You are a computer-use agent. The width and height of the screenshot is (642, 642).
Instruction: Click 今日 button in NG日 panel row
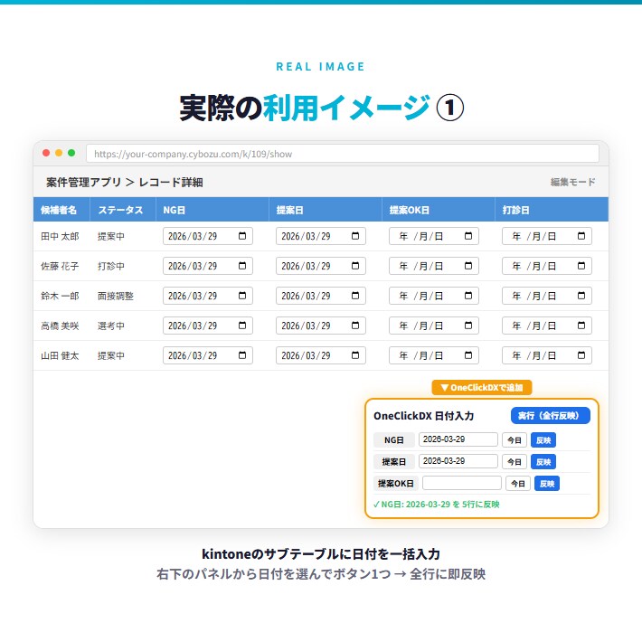(515, 440)
